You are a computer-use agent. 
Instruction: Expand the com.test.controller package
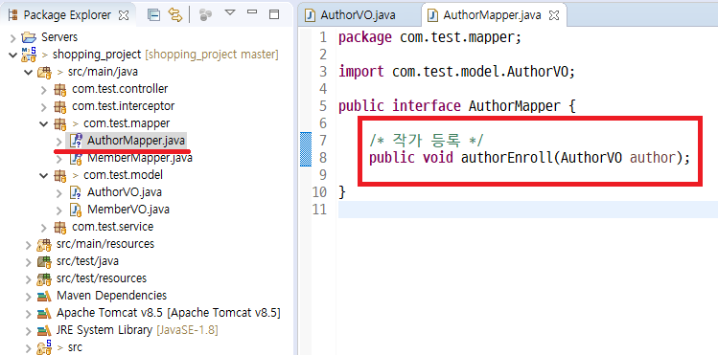pyautogui.click(x=43, y=89)
